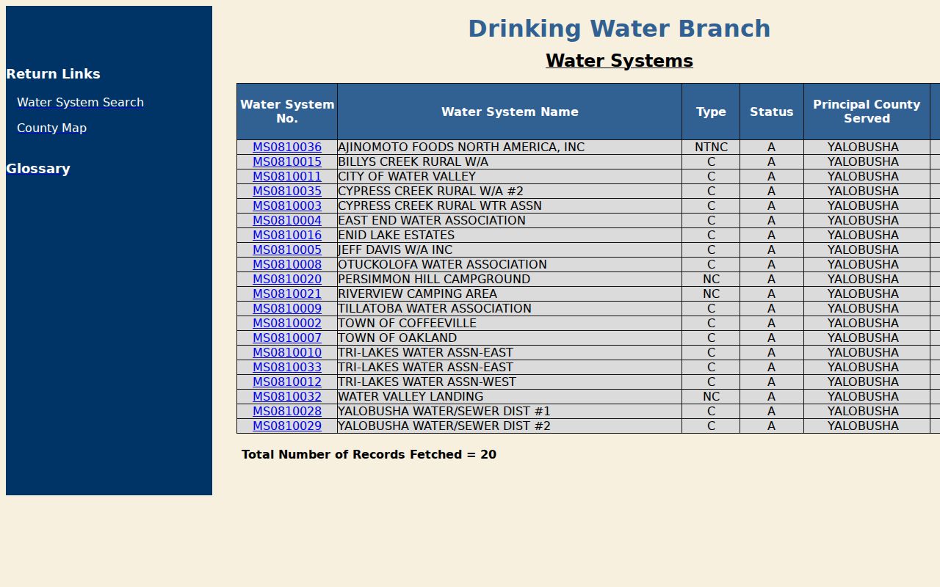940x587 pixels.
Task: Click the Total Number of Records Fetched text
Action: [369, 454]
